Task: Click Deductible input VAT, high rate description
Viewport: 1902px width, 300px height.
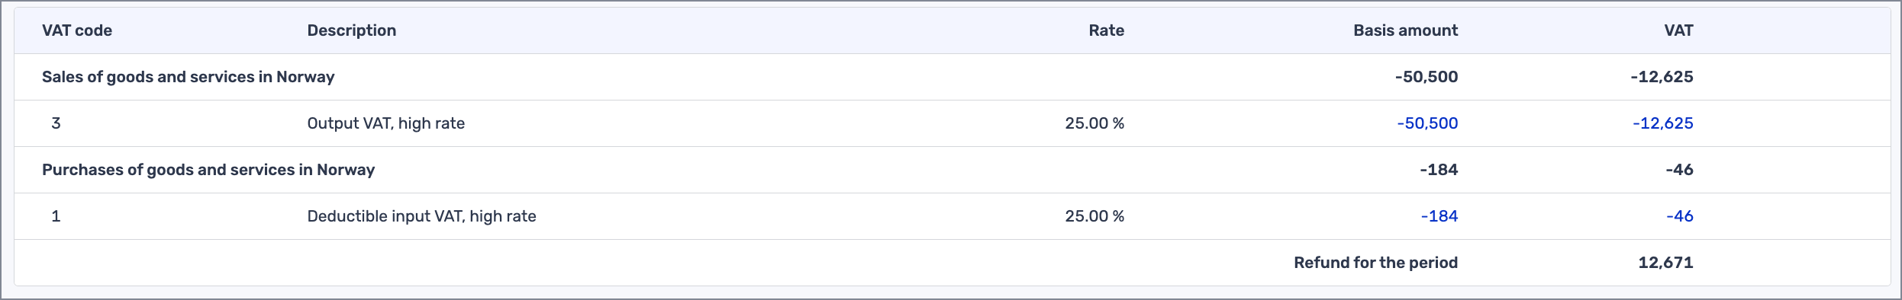Action: tap(421, 216)
